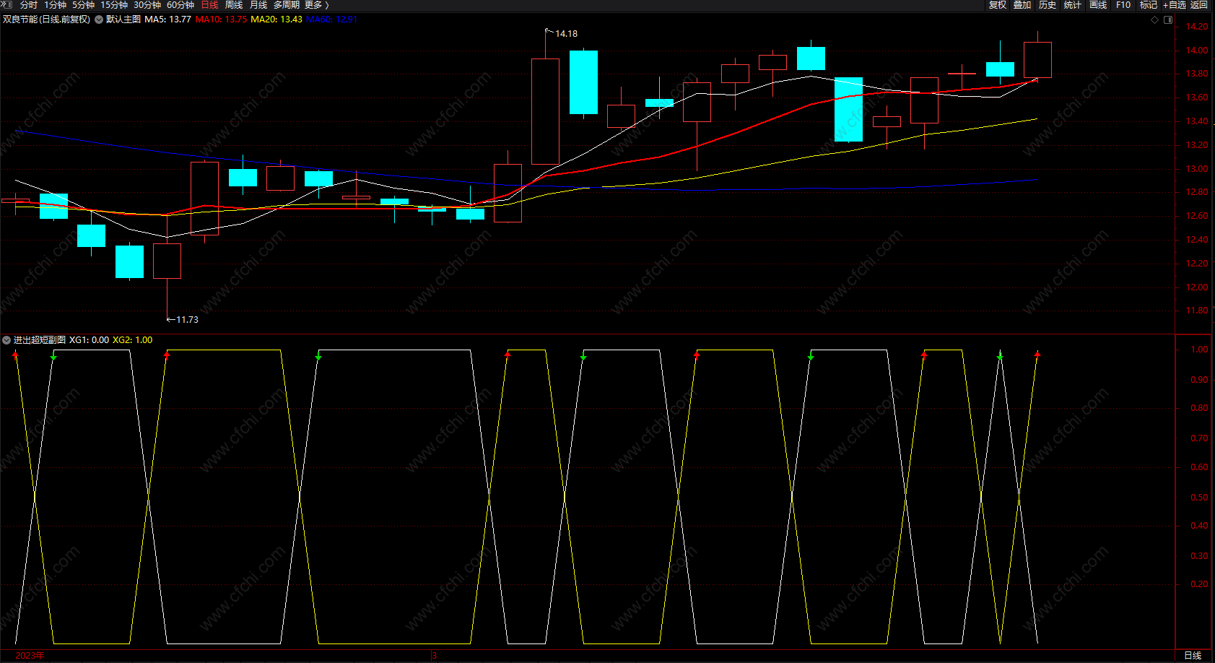Image resolution: width=1215 pixels, height=663 pixels.
Task: Click the 日线 label at bottom right
Action: tap(1193, 656)
